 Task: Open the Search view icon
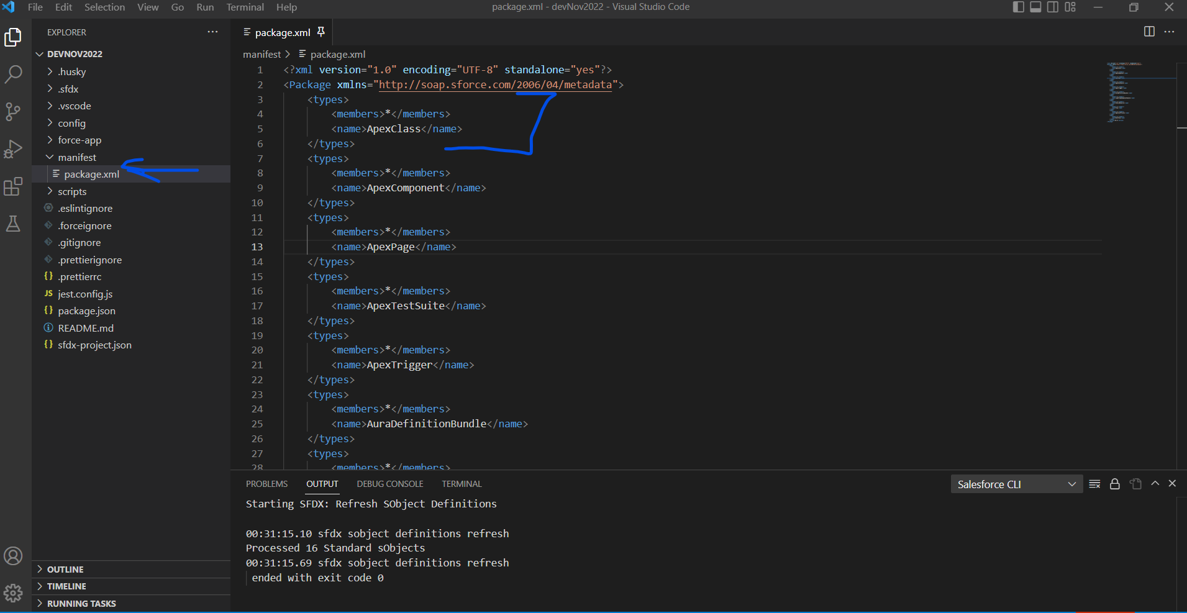[13, 75]
